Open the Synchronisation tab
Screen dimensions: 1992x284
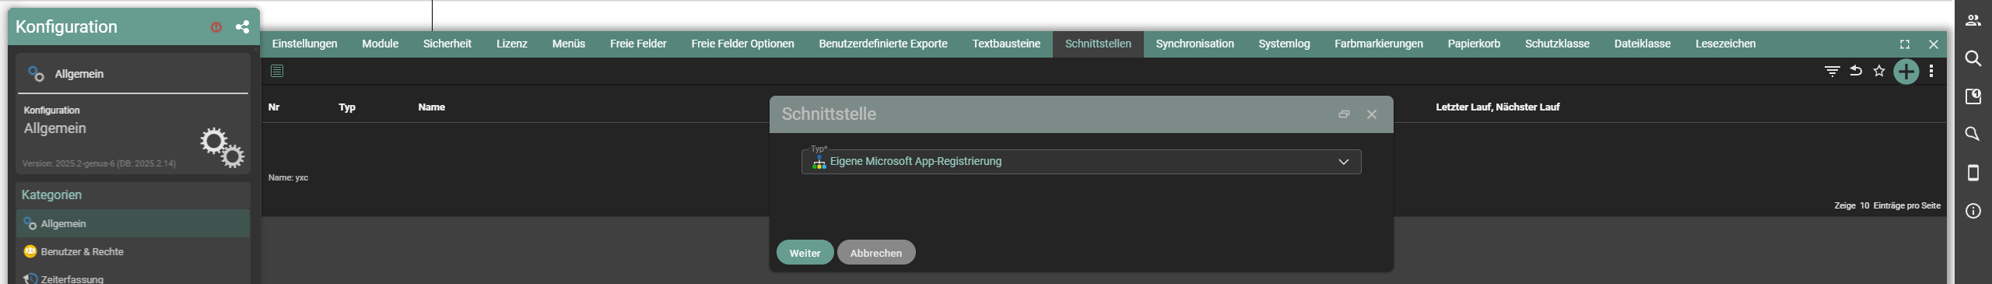(1194, 44)
